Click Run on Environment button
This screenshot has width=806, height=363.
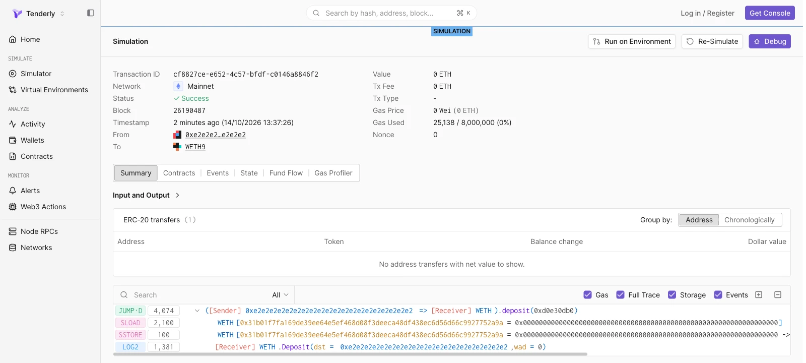[632, 41]
